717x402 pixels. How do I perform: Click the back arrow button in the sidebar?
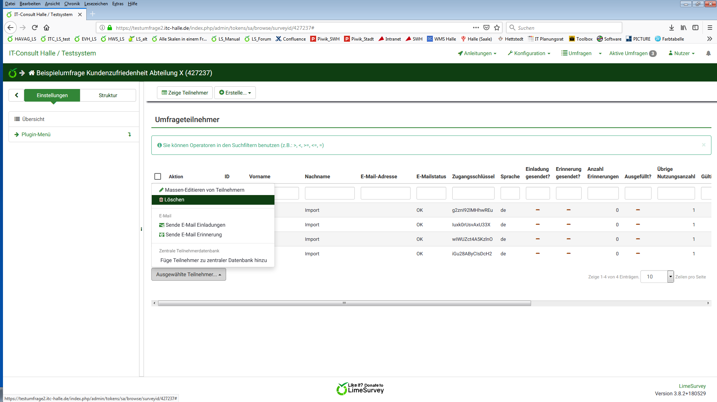16,95
